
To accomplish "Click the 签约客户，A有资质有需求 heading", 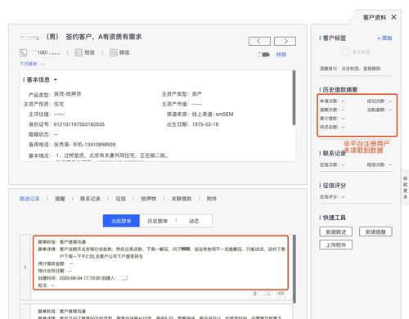I will coord(104,37).
